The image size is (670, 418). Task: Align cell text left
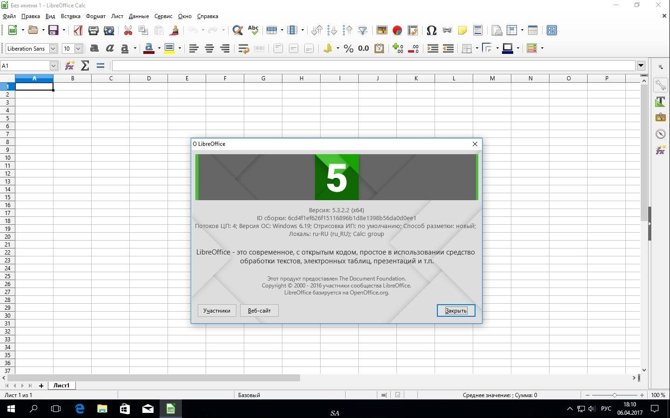click(x=194, y=48)
